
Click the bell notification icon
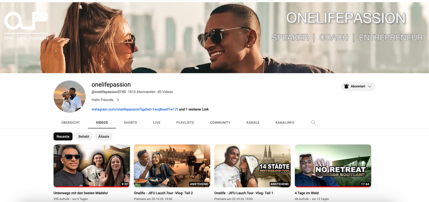pos(346,86)
